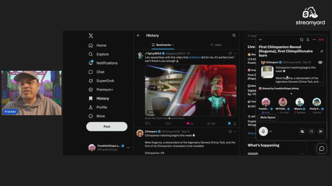Open SuperGrok from the sidebar
The width and height of the screenshot is (332, 186).
[x=101, y=81]
